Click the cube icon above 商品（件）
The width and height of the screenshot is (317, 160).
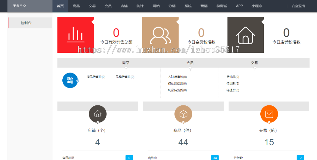pos(184,114)
